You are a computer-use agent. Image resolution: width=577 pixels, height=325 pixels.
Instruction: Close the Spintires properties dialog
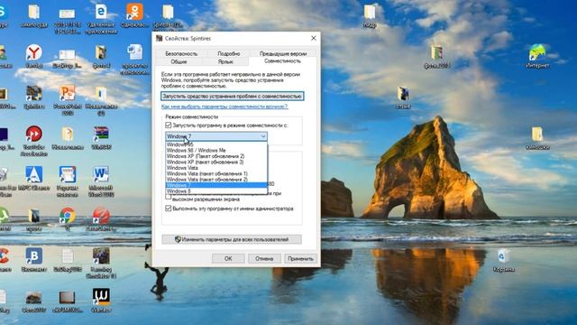tap(314, 38)
